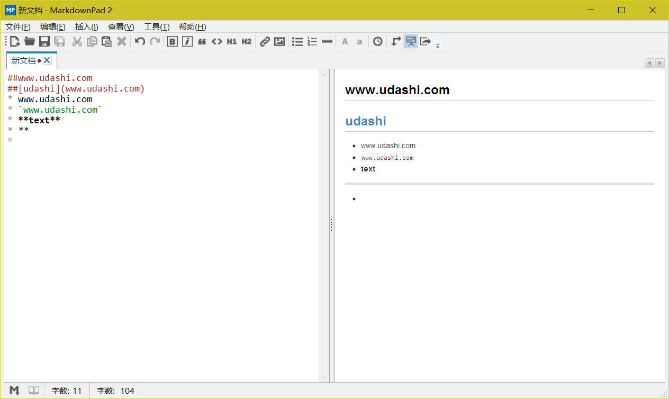The image size is (669, 399).
Task: Open the 插入(I) menu
Action: click(x=86, y=27)
